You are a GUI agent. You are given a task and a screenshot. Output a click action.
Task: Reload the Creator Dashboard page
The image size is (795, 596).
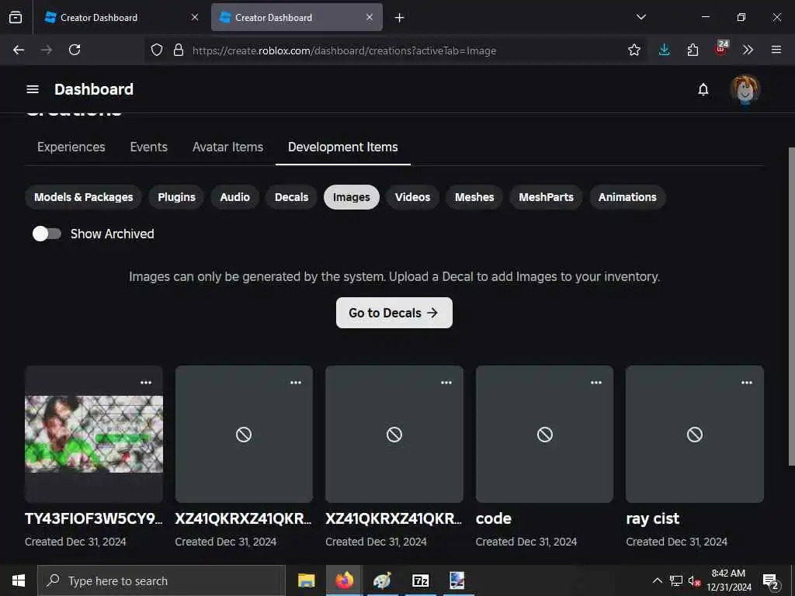tap(75, 50)
